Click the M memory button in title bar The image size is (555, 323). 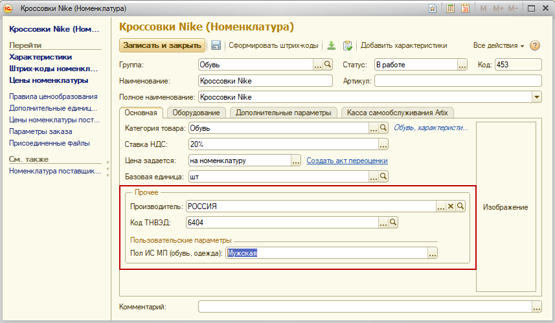click(483, 8)
